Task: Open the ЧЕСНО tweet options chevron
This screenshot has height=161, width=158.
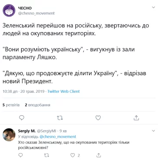Action: point(153,7)
